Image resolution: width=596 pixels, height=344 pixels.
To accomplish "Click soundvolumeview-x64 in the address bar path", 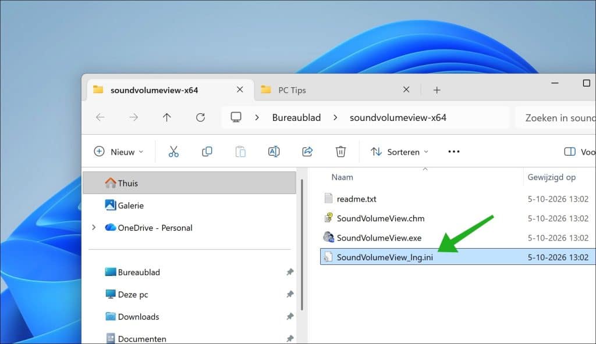I will 398,118.
